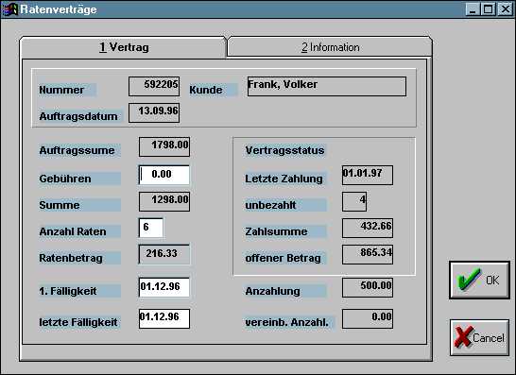Click the Letzte Zahlung label

[284, 179]
